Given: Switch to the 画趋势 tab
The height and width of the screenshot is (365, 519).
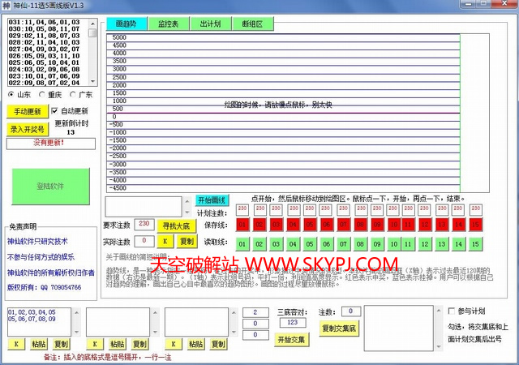Looking at the screenshot, I should [127, 24].
